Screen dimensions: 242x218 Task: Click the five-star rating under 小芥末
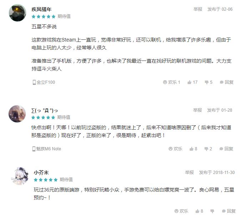click(46, 180)
